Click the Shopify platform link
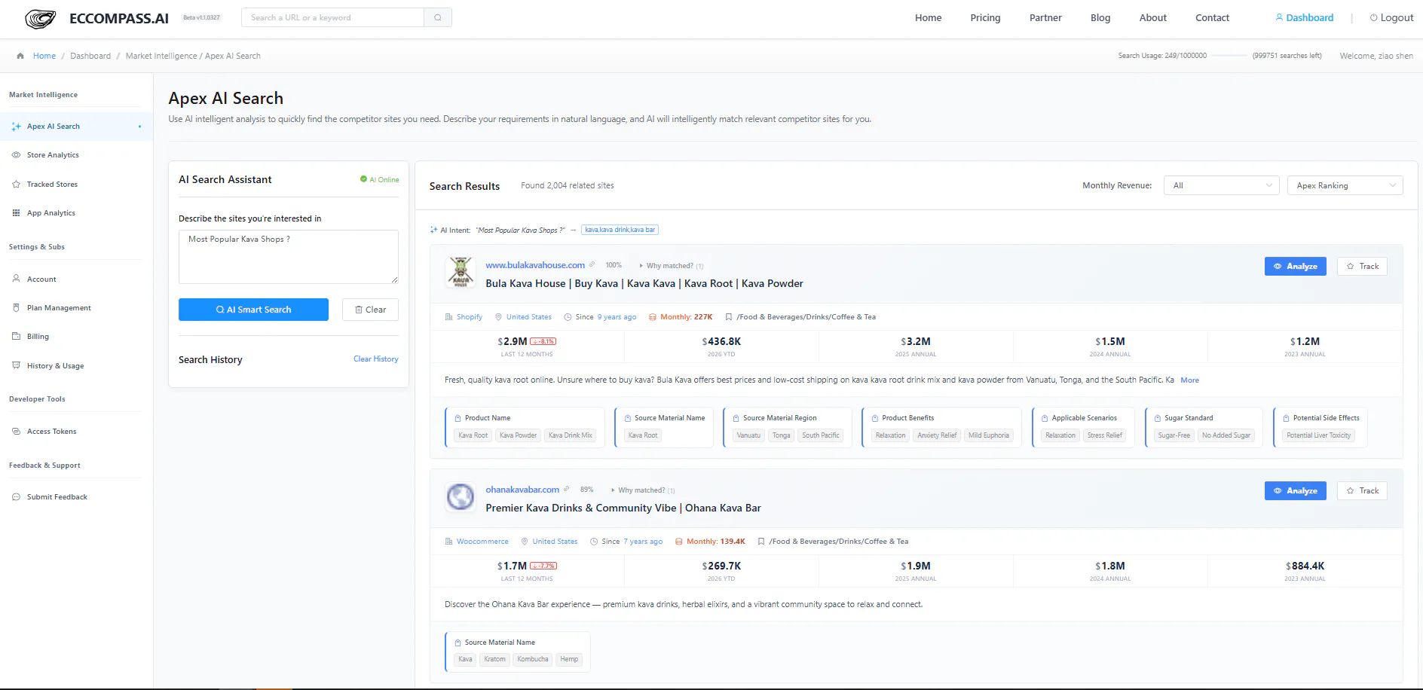Viewport: 1423px width, 690px height. 469,317
